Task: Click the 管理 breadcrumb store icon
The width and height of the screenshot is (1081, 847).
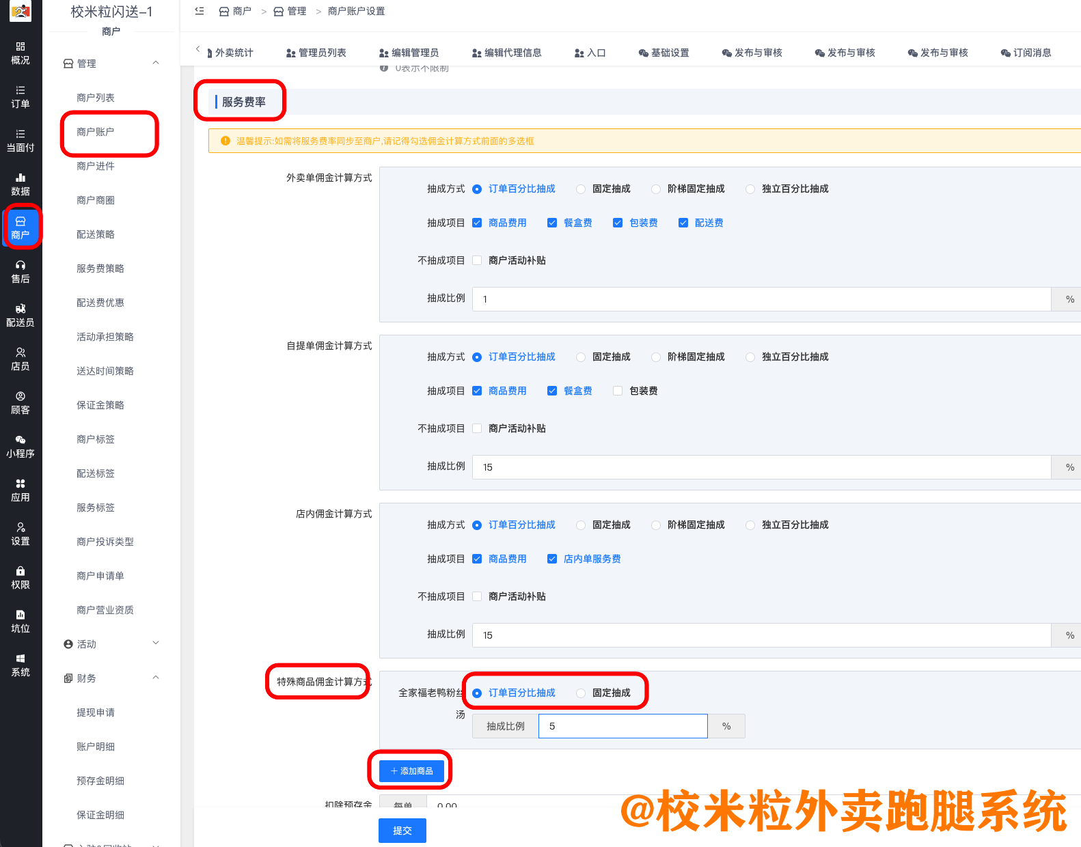Action: (279, 12)
